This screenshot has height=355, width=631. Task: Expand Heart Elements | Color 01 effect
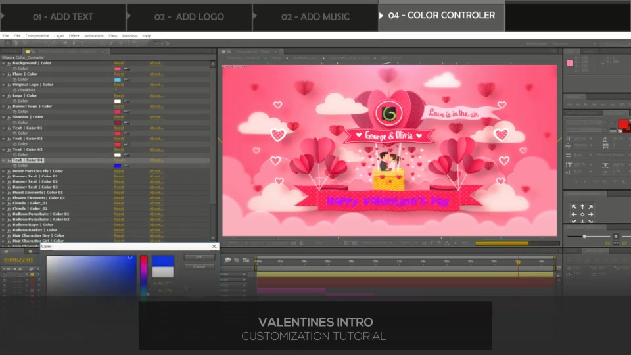(x=4, y=193)
